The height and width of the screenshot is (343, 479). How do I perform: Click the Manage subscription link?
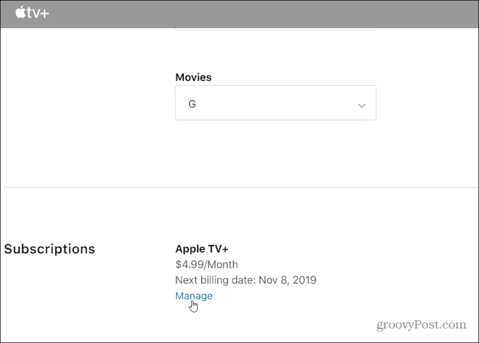coord(193,296)
